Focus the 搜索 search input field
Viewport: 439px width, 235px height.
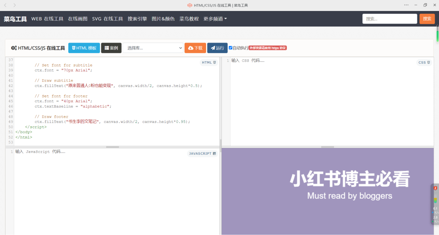(389, 19)
